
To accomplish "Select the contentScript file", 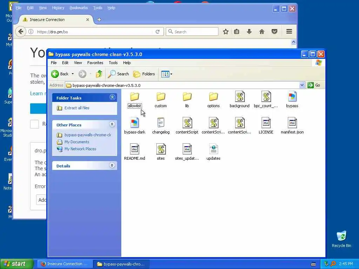I will point(187,126).
